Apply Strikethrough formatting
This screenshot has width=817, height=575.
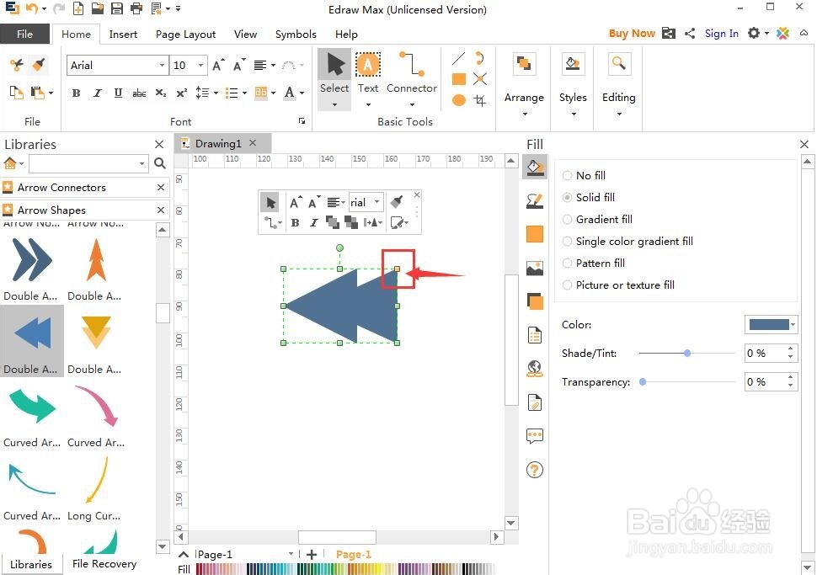[x=139, y=93]
